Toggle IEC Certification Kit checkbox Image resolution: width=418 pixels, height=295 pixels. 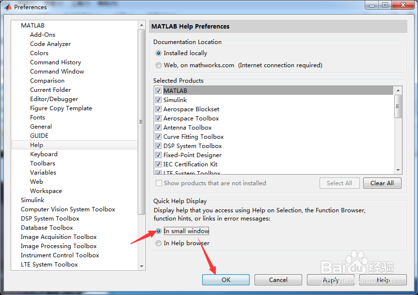[x=159, y=164]
